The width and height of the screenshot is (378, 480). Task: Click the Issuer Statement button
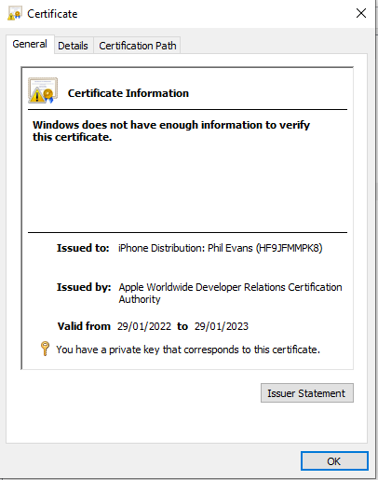(x=307, y=393)
